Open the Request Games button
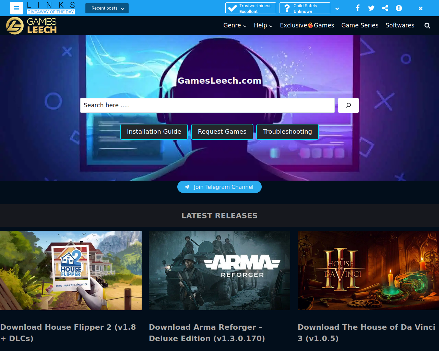 (222, 132)
